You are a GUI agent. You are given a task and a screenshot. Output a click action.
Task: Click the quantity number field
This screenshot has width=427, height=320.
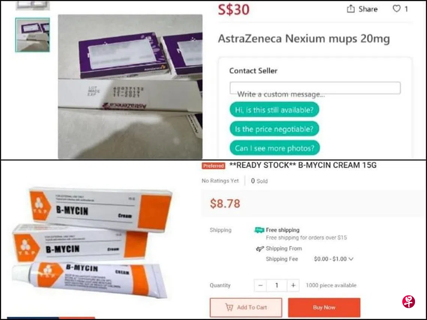pyautogui.click(x=277, y=286)
